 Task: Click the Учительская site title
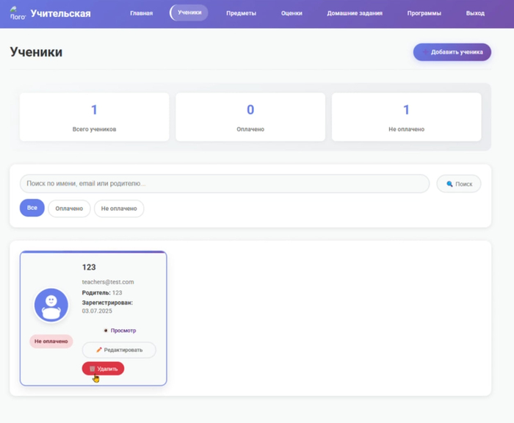tap(61, 13)
